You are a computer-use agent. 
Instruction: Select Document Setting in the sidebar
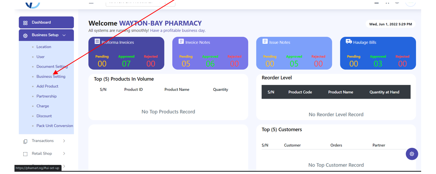[52, 67]
